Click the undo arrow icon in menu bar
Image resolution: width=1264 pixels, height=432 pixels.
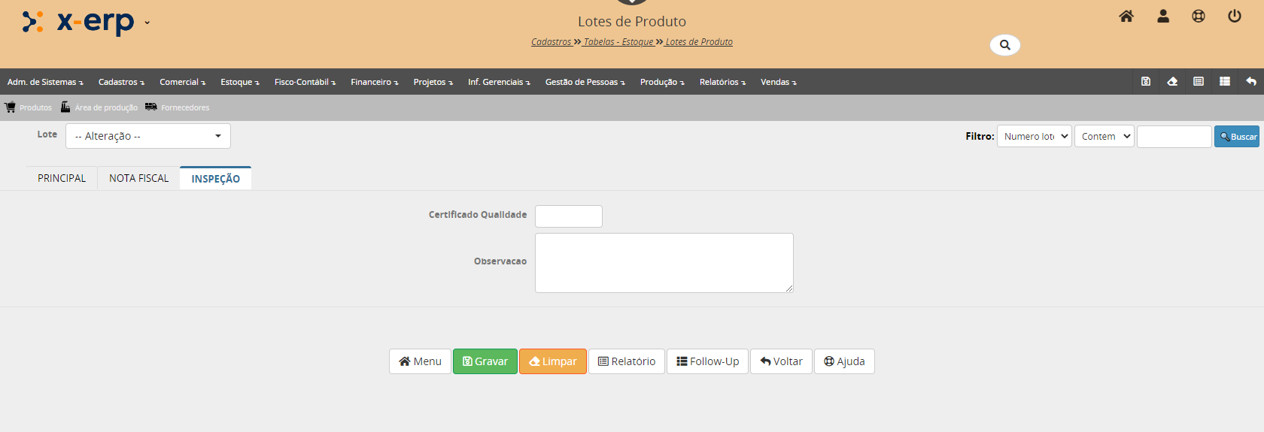[x=1250, y=81]
